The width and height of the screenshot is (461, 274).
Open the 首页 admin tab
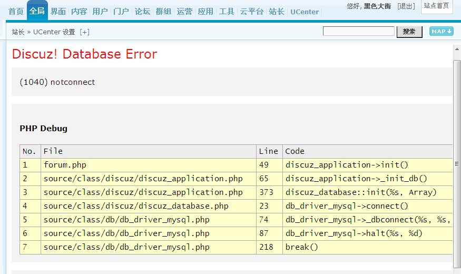click(x=16, y=12)
